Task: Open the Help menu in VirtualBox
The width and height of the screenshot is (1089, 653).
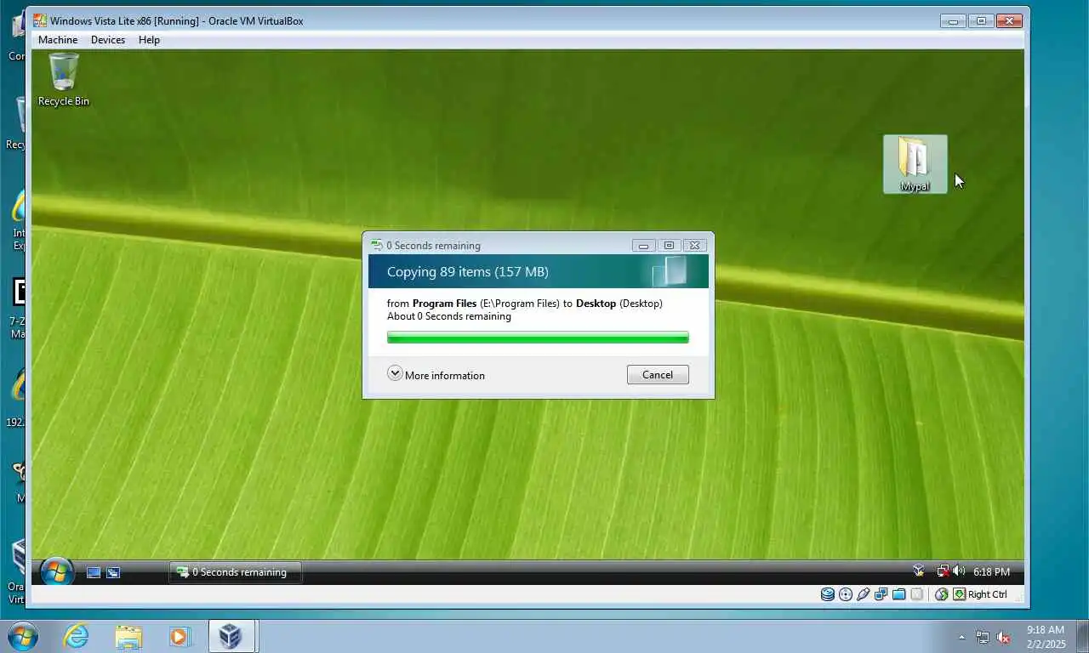Action: pos(149,40)
